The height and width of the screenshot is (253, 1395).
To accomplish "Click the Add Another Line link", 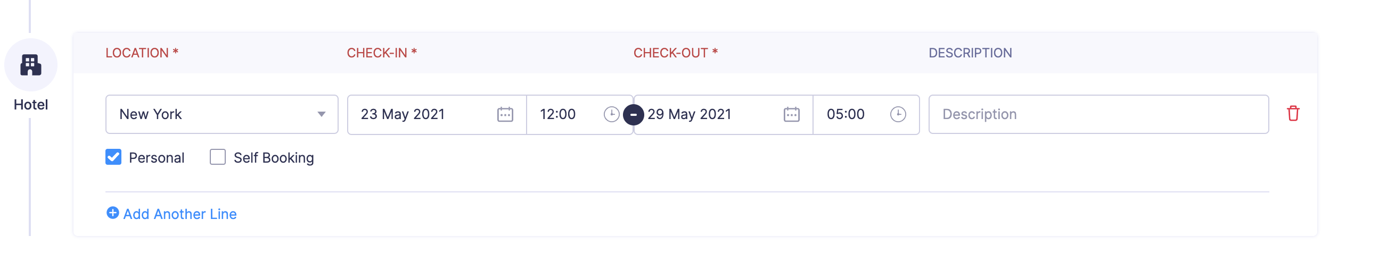I will click(180, 214).
